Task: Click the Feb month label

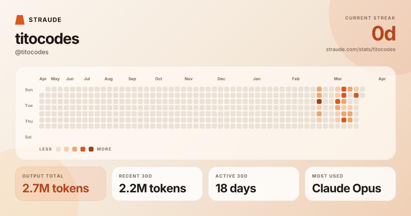Action: (x=296, y=79)
